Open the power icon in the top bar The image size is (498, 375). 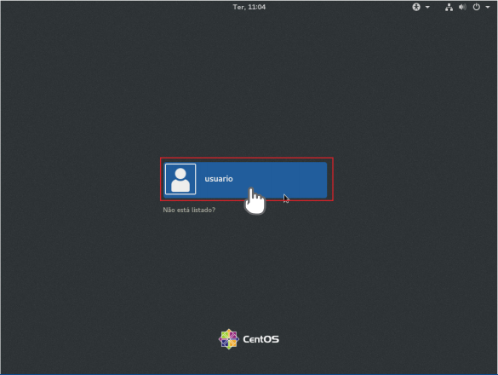point(477,7)
